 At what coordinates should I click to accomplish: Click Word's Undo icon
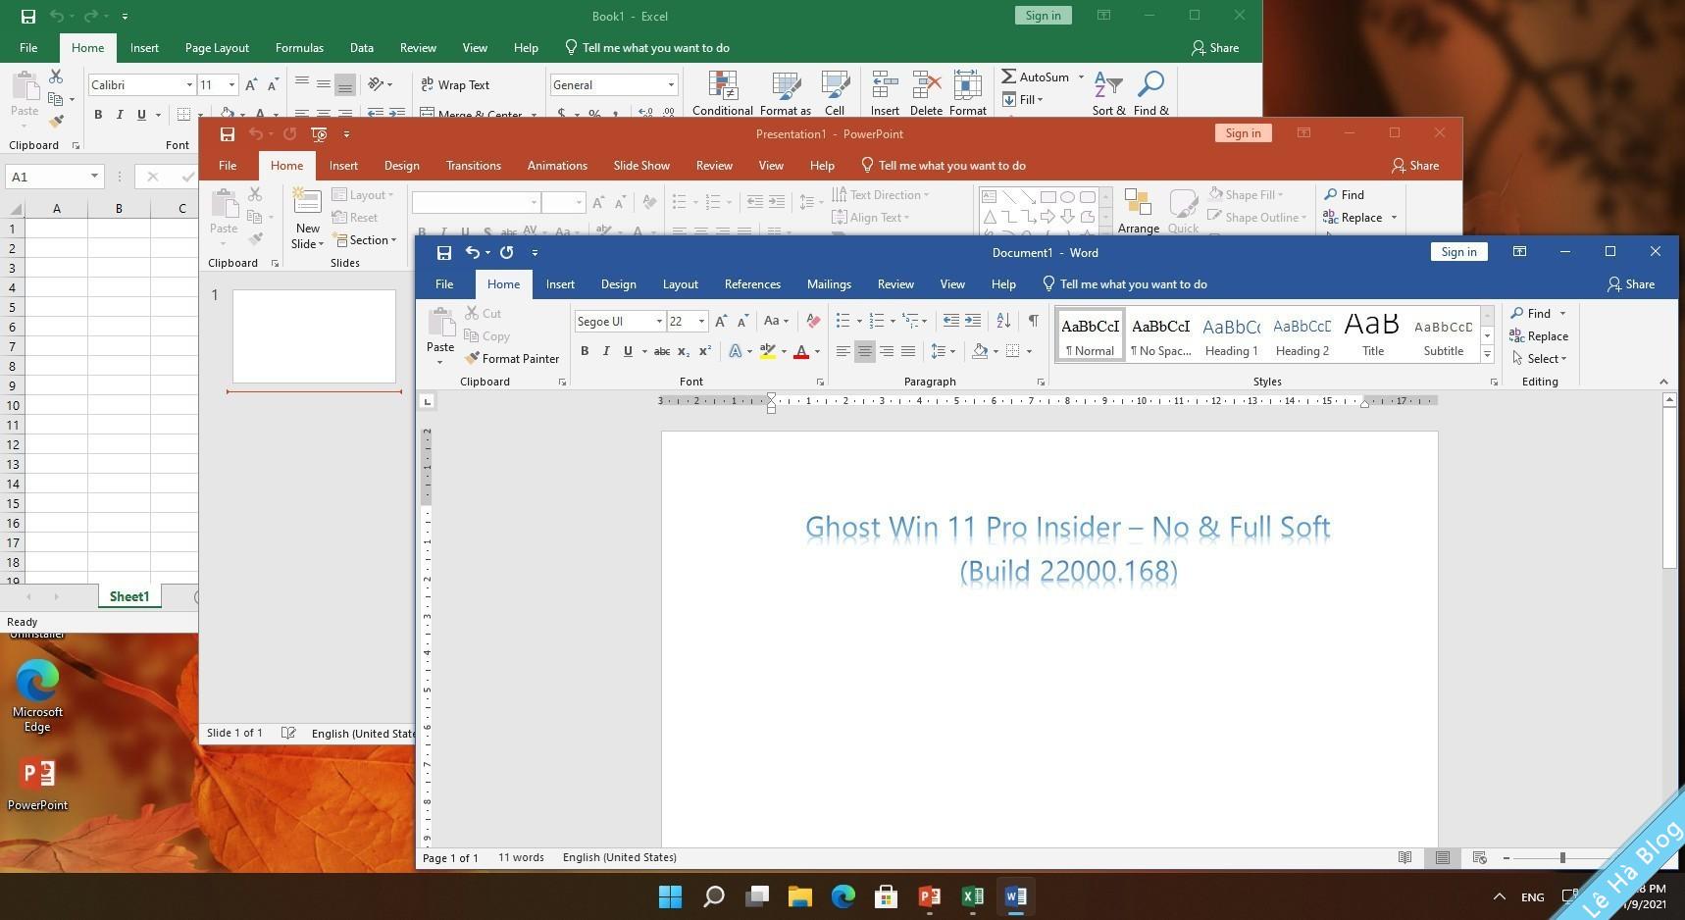[x=472, y=252]
